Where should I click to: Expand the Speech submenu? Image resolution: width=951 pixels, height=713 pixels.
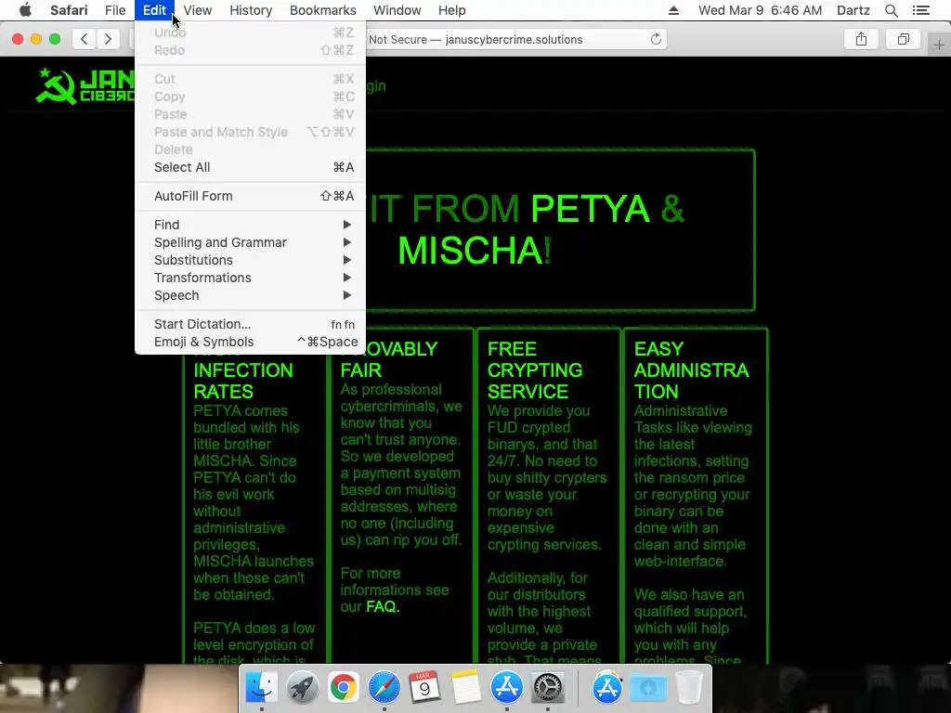(x=251, y=295)
